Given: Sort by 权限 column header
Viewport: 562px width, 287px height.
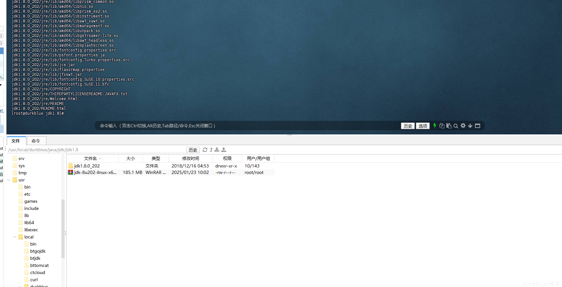Looking at the screenshot, I should (227, 158).
